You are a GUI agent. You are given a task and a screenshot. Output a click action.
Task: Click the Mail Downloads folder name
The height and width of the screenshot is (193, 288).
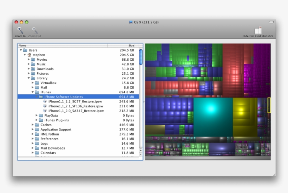[53, 148]
